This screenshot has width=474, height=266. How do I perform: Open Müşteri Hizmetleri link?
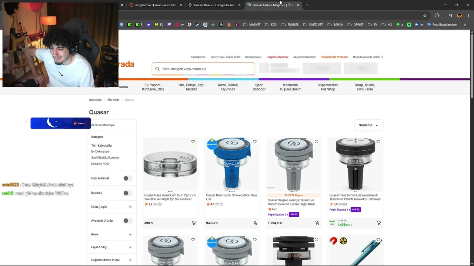pos(304,57)
